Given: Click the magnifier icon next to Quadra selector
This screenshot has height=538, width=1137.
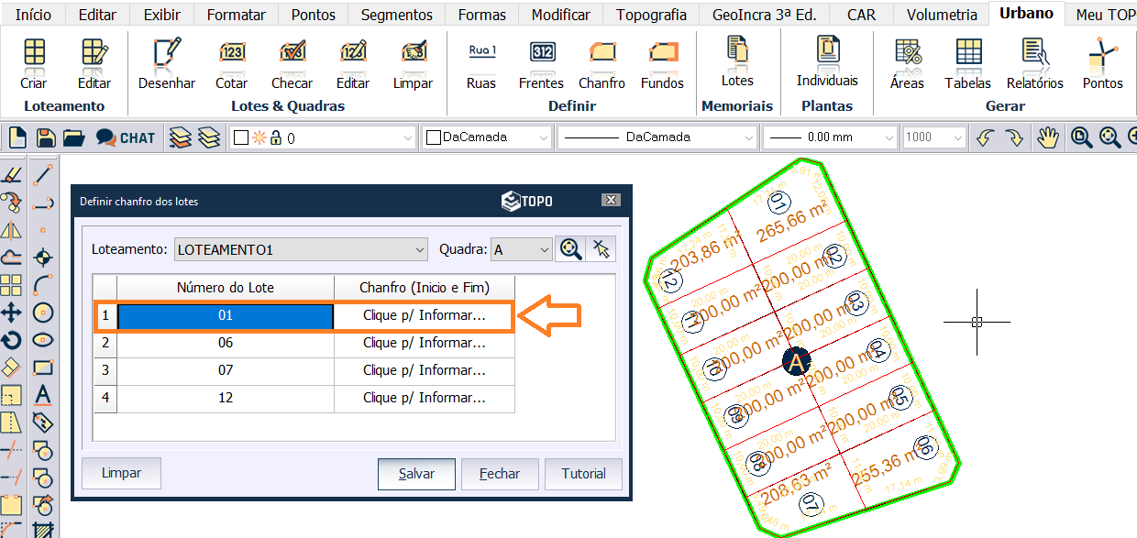Looking at the screenshot, I should point(569,248).
